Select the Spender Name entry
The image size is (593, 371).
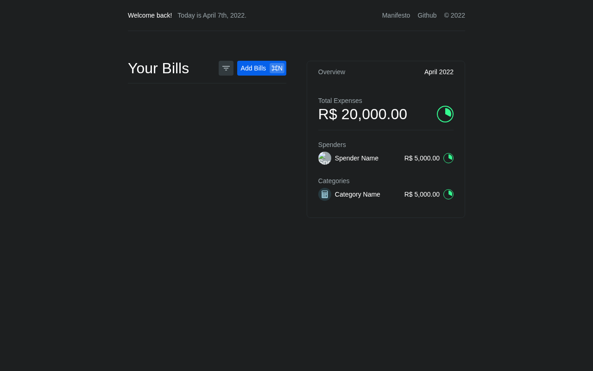click(x=357, y=158)
